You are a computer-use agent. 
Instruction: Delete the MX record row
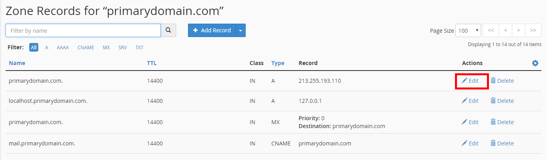pyautogui.click(x=502, y=122)
